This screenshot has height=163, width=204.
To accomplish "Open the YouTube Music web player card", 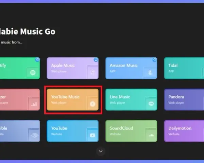I will tap(73, 99).
